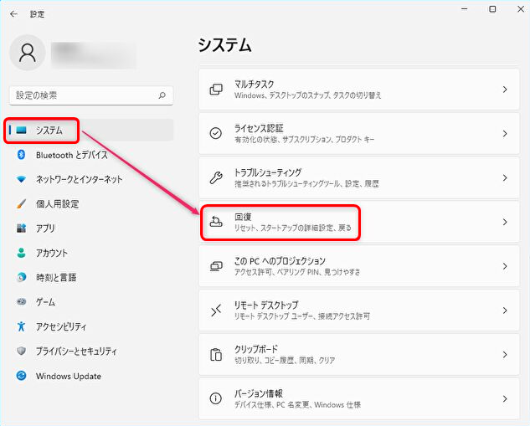Click the magnifier icon in the search box

[162, 95]
